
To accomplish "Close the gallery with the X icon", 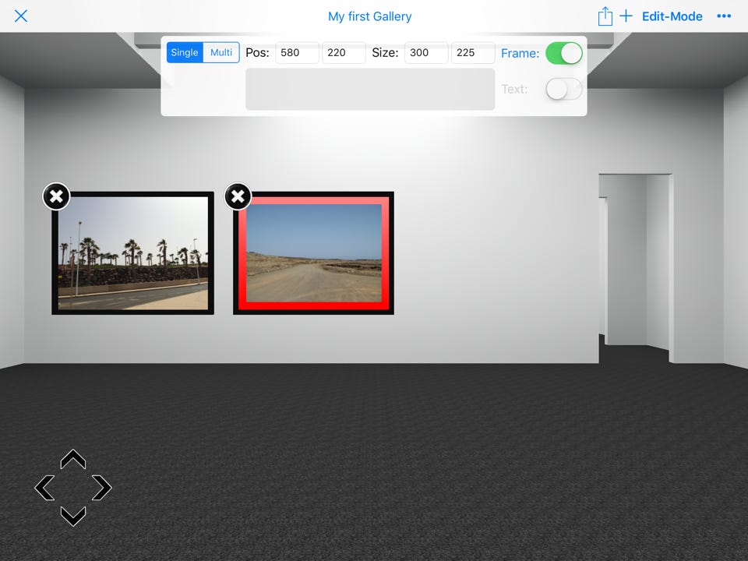I will [x=21, y=16].
